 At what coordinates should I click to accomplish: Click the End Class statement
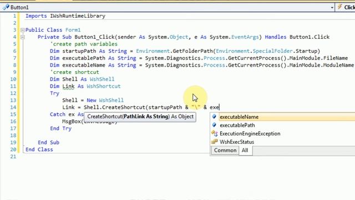coord(39,149)
